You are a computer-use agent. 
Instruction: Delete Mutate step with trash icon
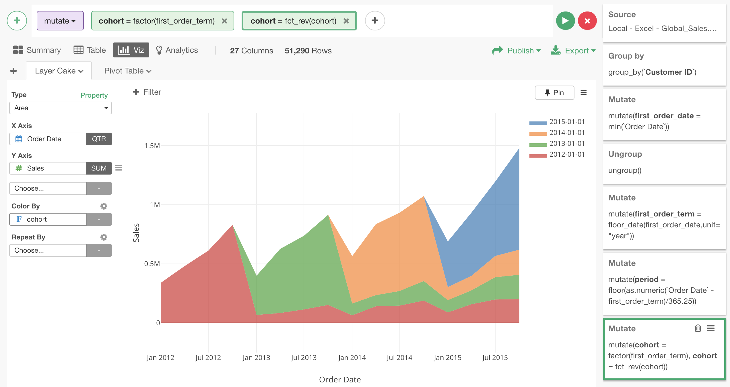(x=698, y=328)
